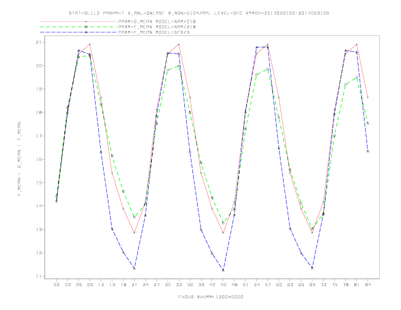Select legend entry PARM=F_MEAN MODEL=GFS/3
401x310 pixels.
pos(154,32)
